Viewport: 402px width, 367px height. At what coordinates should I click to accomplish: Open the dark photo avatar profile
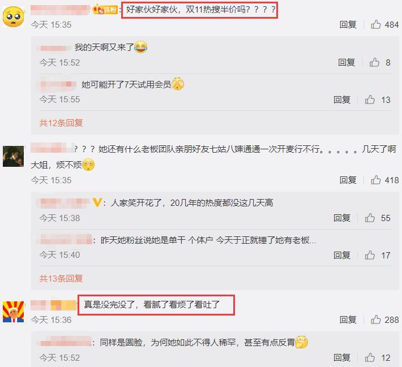click(14, 156)
